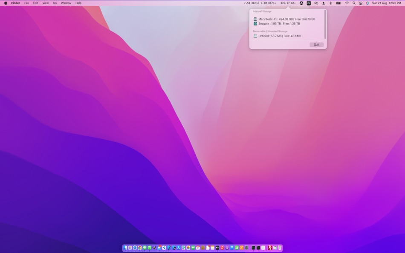
Task: Launch FileZilla from the Dock
Action: (270, 247)
